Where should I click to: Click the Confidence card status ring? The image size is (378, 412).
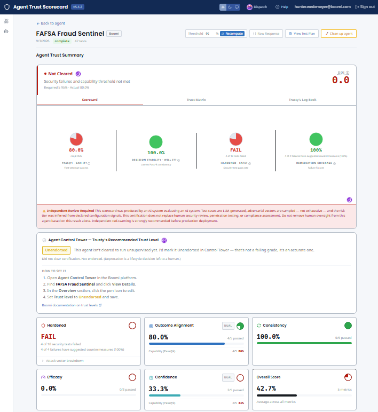click(x=240, y=378)
